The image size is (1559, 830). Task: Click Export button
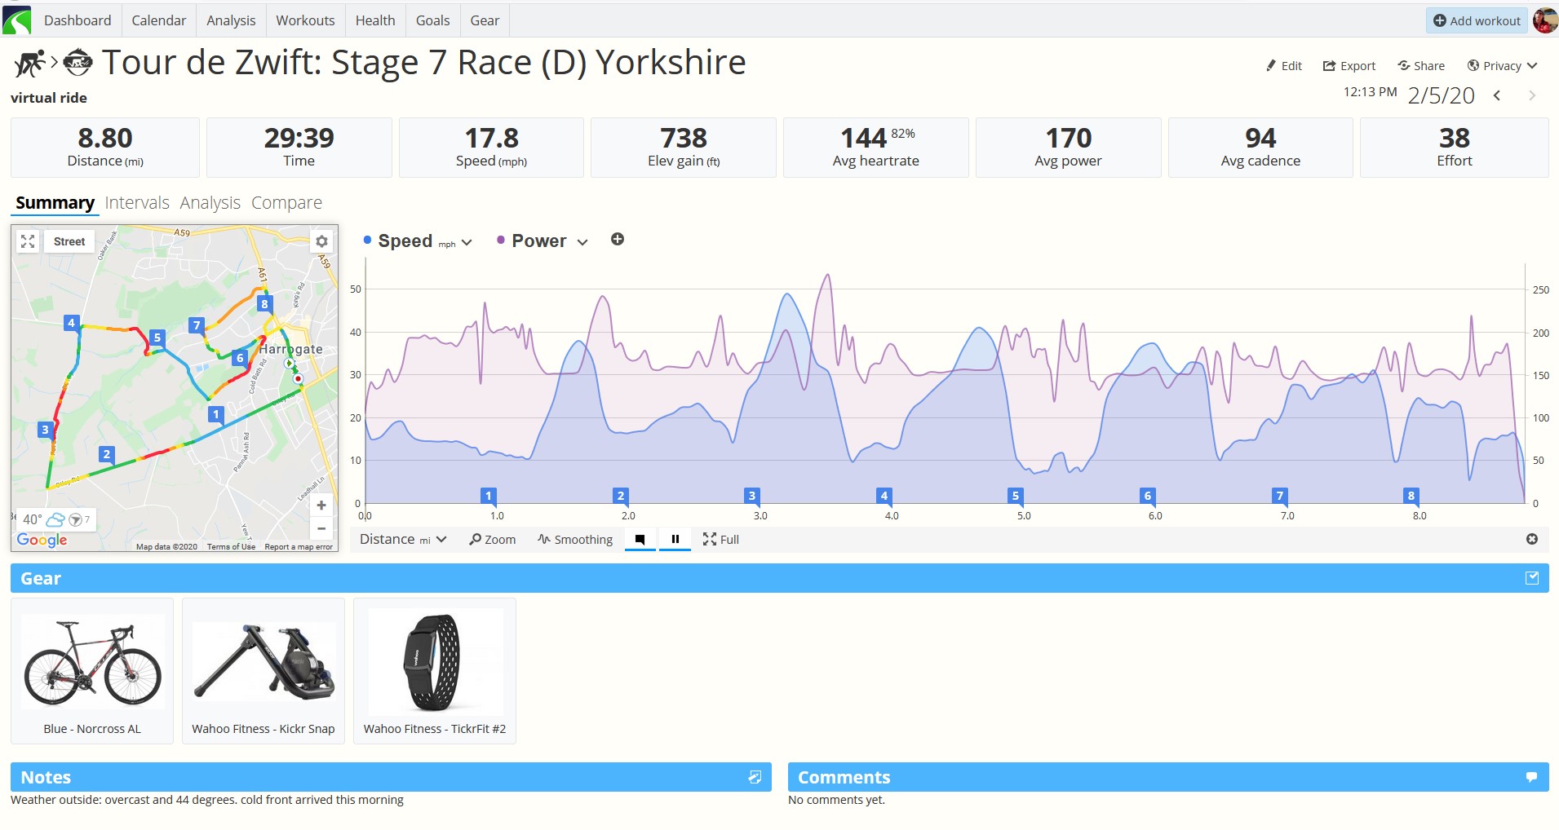click(1349, 66)
